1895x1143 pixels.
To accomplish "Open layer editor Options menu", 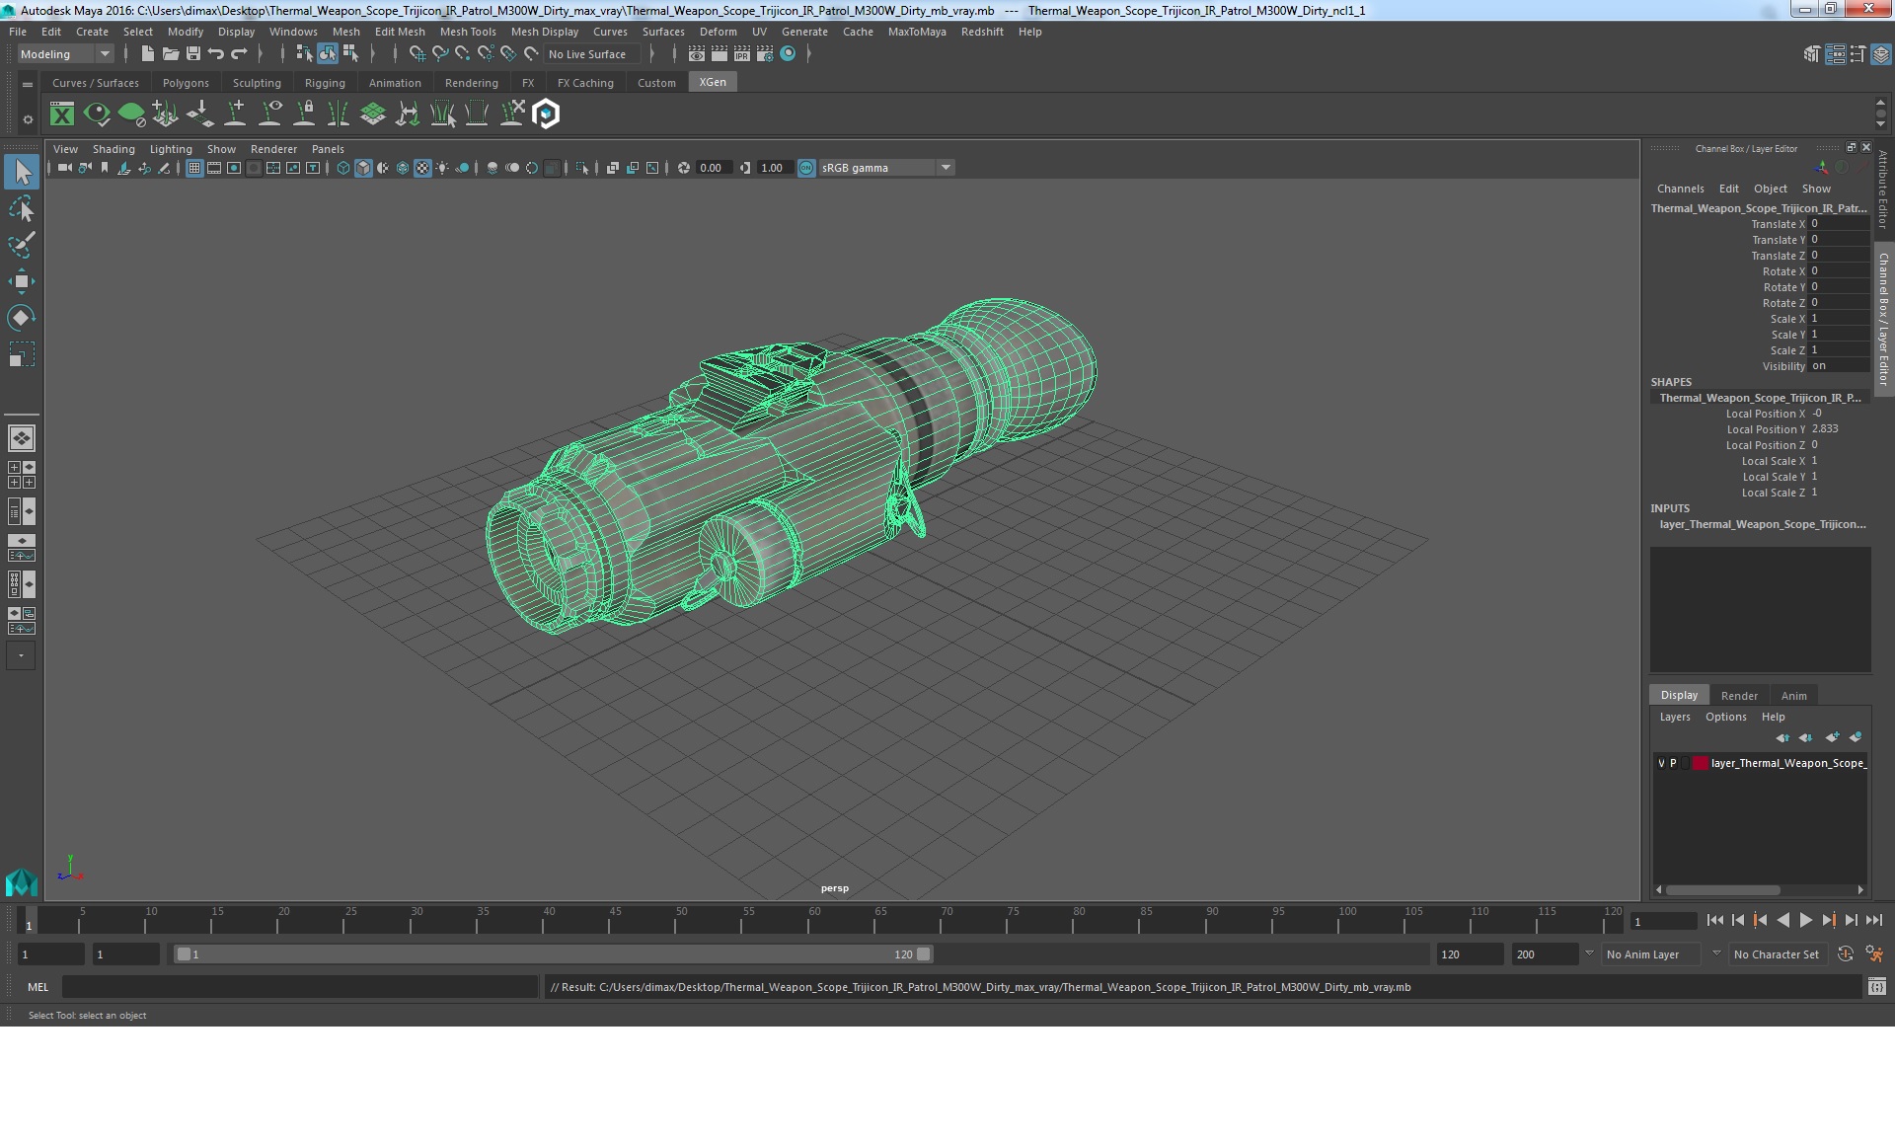I will (x=1725, y=717).
